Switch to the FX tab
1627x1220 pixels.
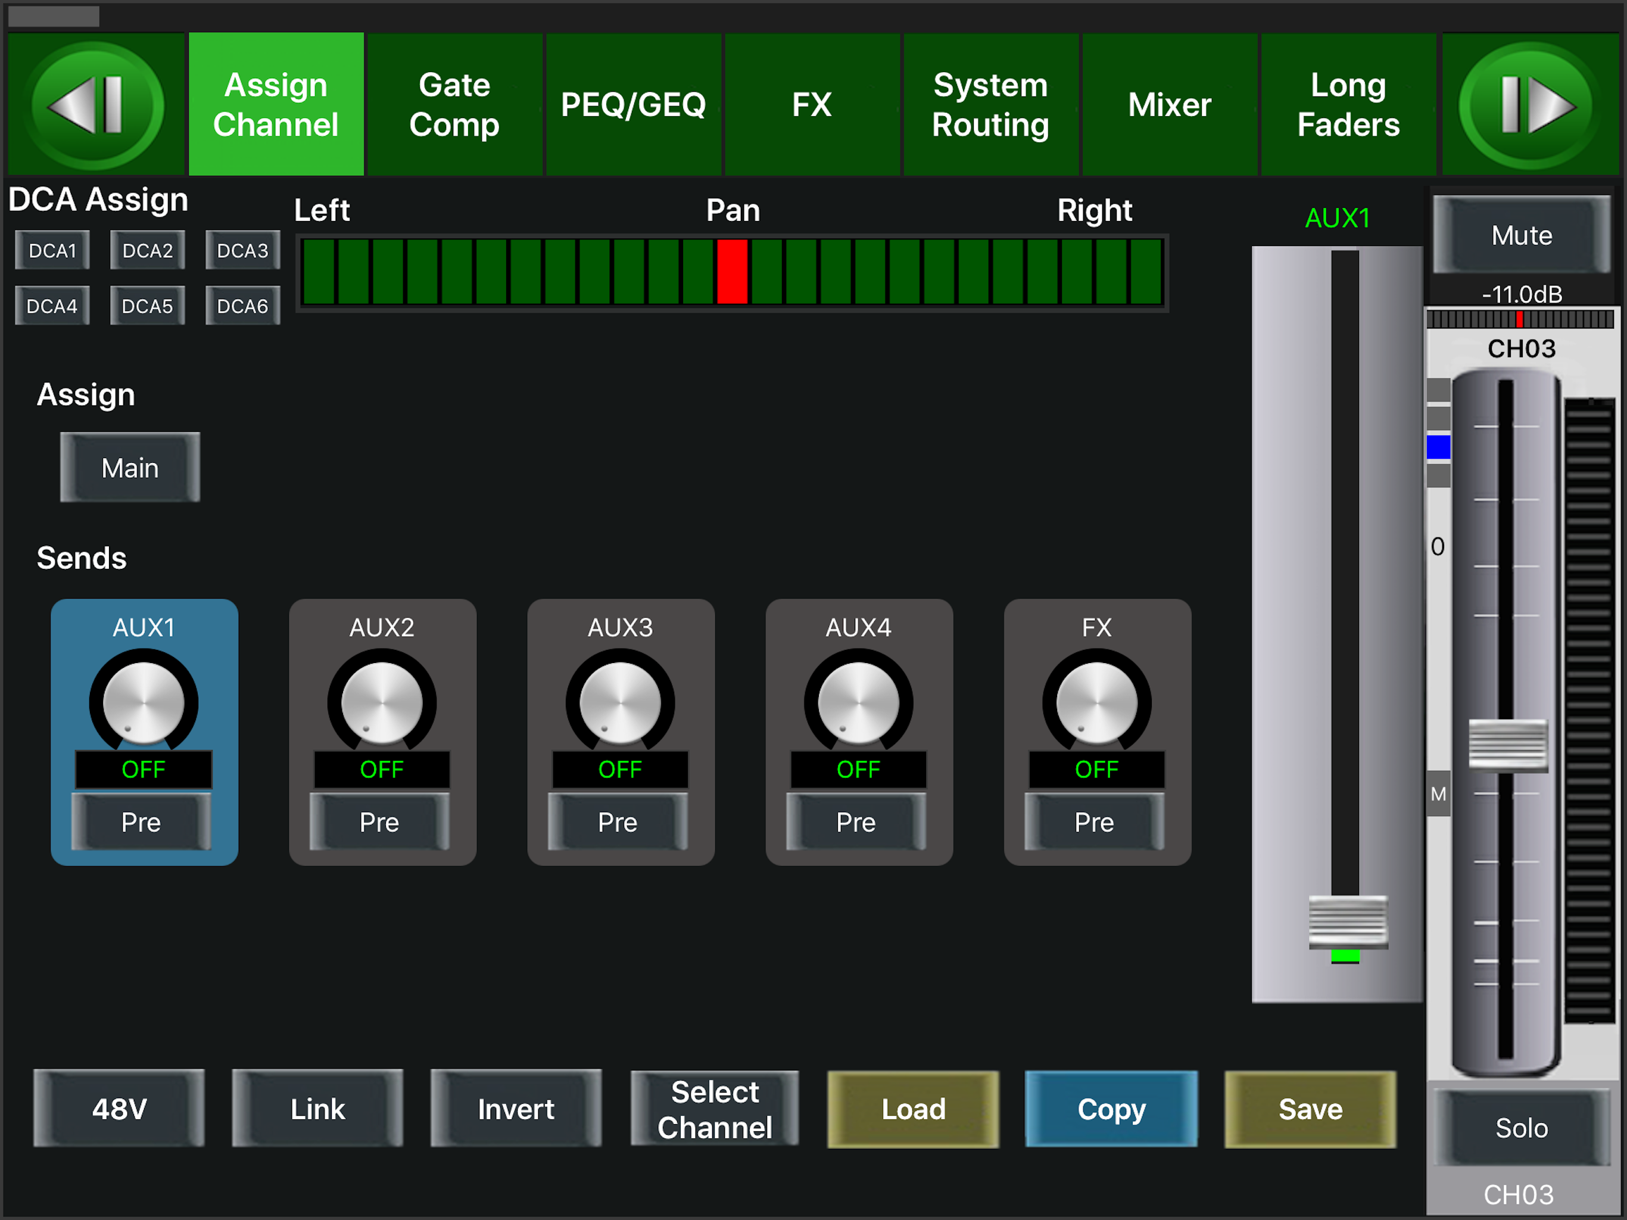812,104
